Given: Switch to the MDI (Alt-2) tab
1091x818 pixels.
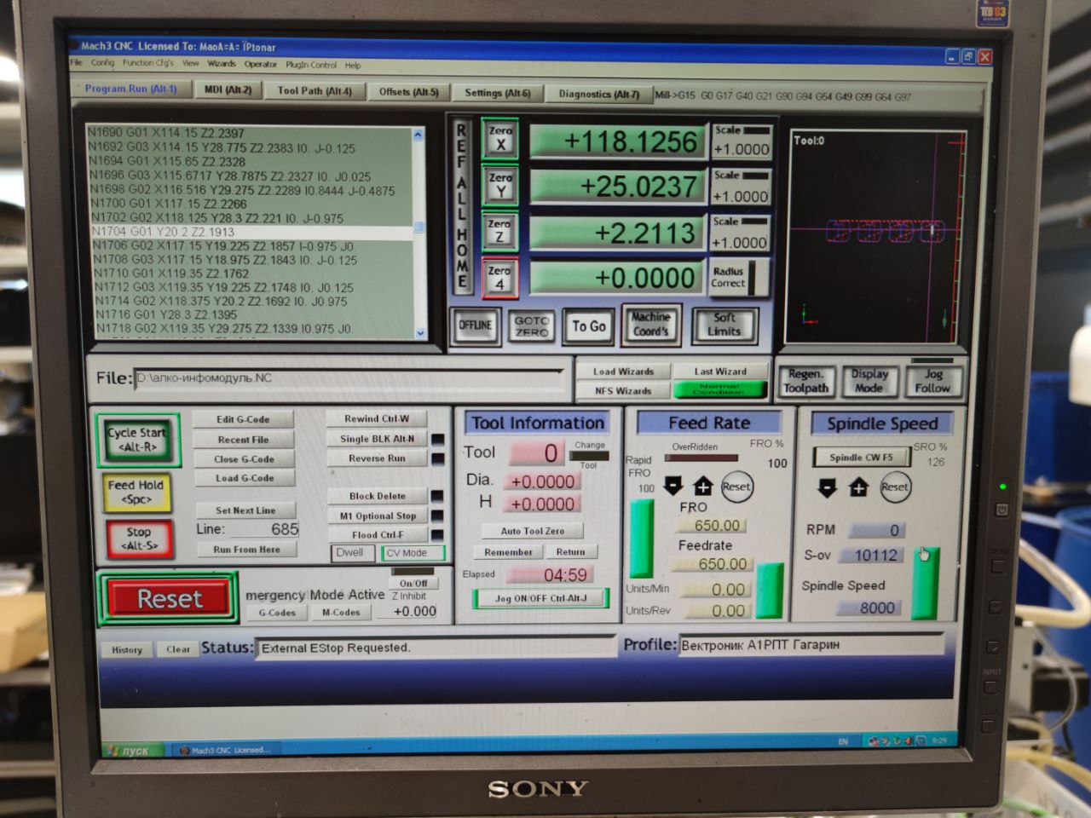Looking at the screenshot, I should click(x=228, y=89).
